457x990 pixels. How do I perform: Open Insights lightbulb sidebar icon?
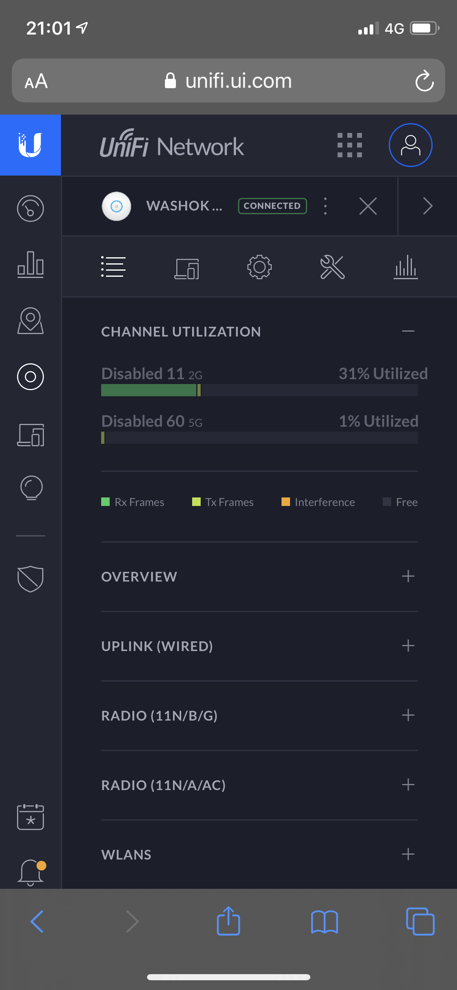(x=30, y=487)
